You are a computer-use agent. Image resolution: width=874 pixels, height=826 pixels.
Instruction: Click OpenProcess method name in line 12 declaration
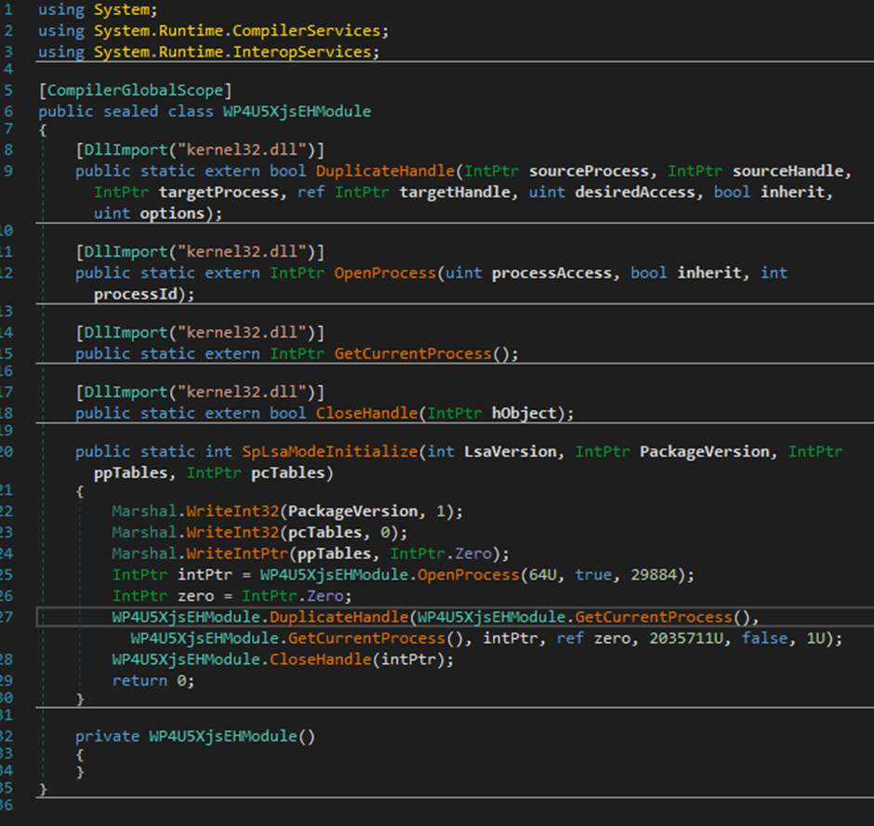[x=385, y=273]
